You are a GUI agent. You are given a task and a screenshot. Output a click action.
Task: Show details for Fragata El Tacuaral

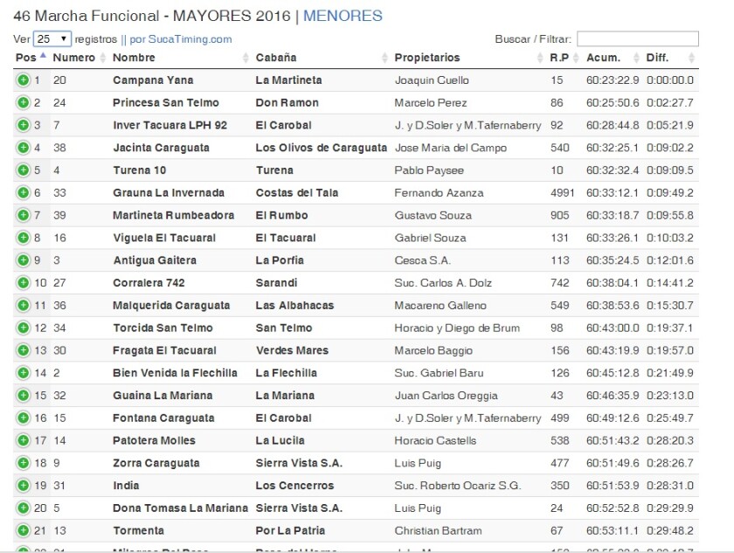[23, 350]
